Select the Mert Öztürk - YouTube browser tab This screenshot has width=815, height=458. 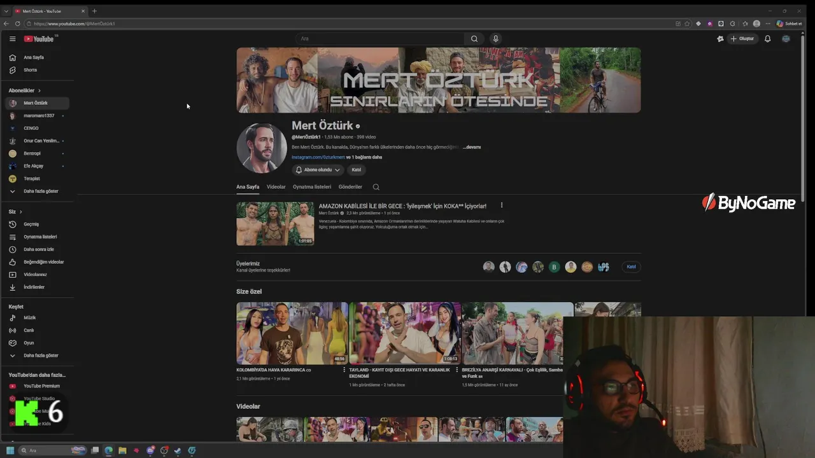tap(50, 11)
